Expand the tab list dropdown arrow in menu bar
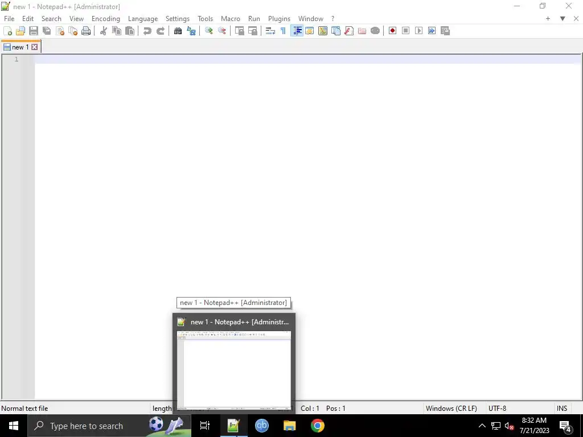The height and width of the screenshot is (437, 583). 563,19
